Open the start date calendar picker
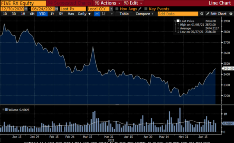The height and width of the screenshot is (143, 234). point(26,9)
